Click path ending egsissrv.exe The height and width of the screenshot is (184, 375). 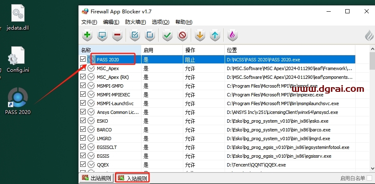[279, 156]
